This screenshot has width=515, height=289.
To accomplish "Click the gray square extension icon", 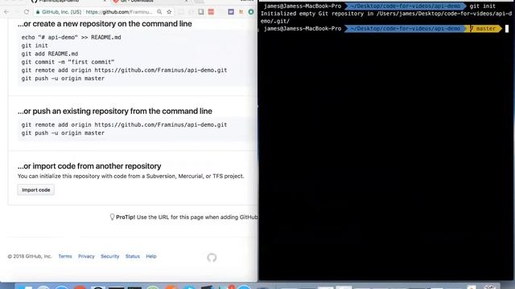I will coord(201,12).
